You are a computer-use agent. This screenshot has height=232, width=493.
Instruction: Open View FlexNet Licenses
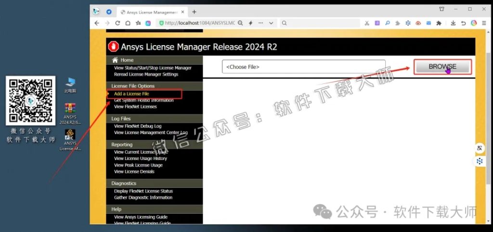pos(135,107)
